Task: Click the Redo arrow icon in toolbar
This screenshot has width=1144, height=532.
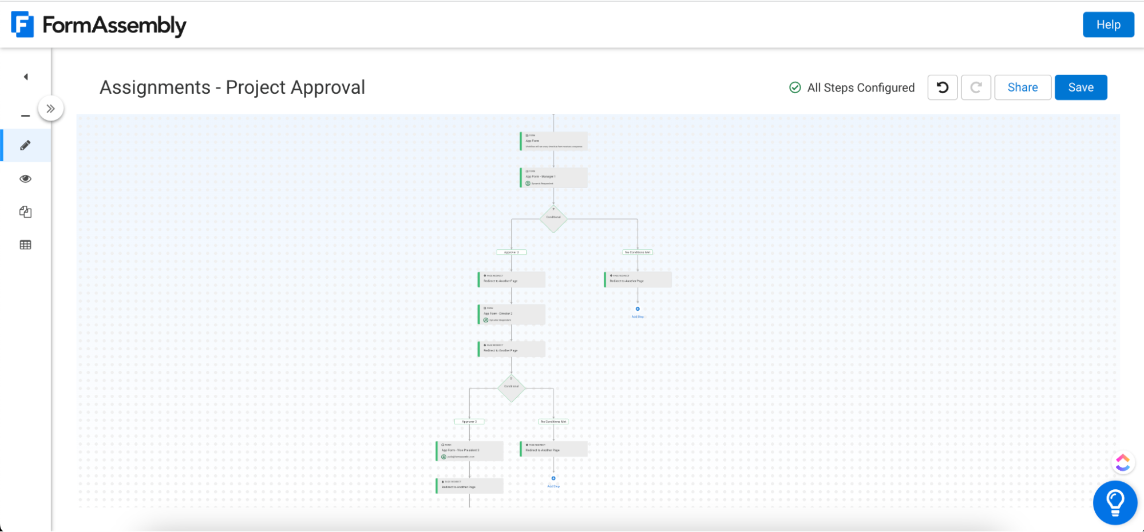Action: 976,87
